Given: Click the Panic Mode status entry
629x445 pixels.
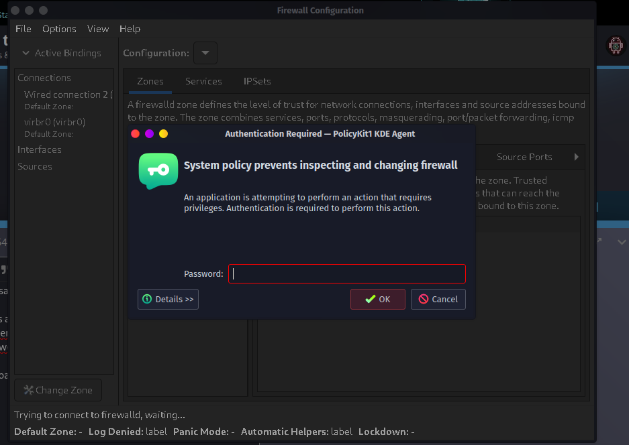Looking at the screenshot, I should pyautogui.click(x=204, y=432).
